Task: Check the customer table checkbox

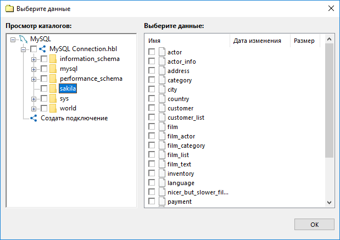Action: [152, 108]
